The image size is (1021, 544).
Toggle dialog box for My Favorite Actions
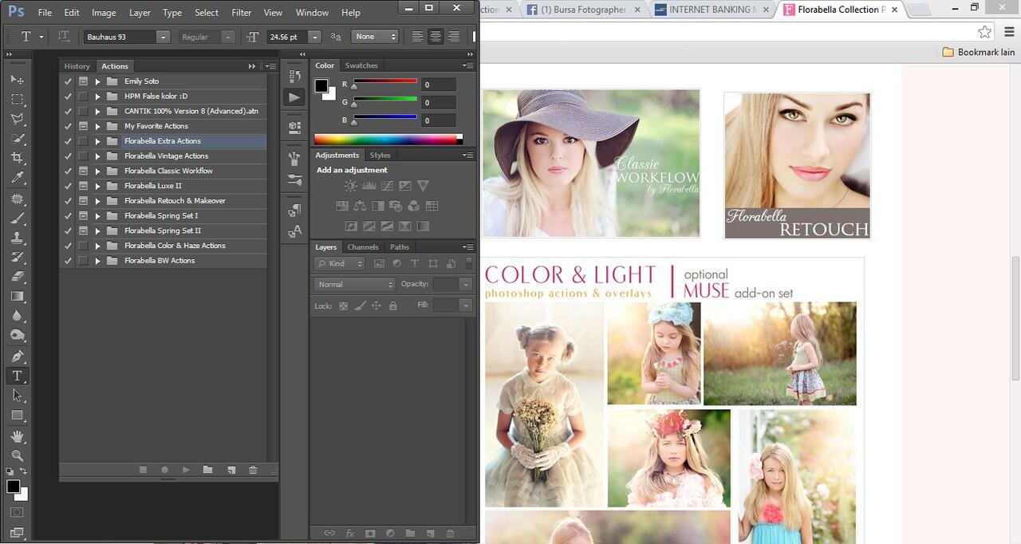(83, 126)
